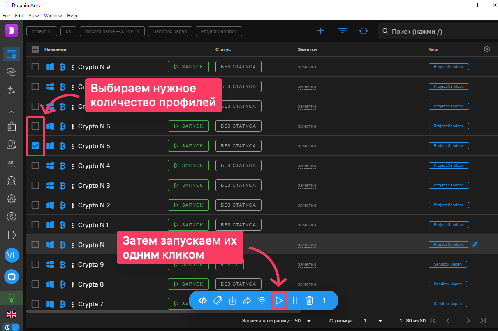Open the Help menu
The height and width of the screenshot is (331, 498).
72,16
